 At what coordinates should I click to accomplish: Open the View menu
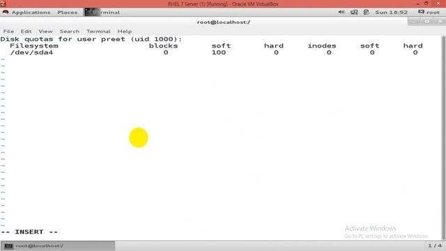point(45,31)
